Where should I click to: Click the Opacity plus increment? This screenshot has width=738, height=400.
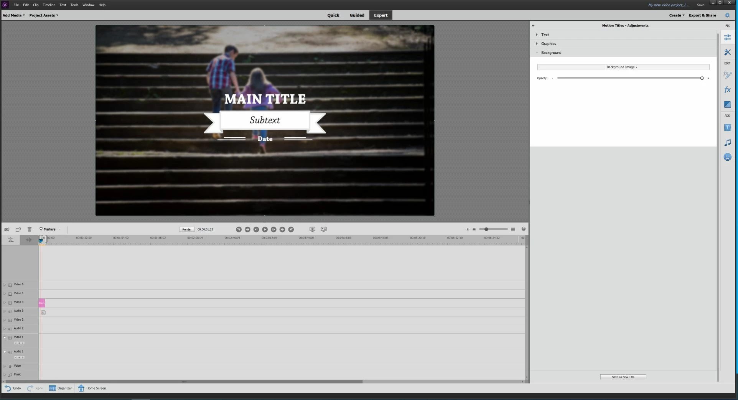[x=708, y=78]
